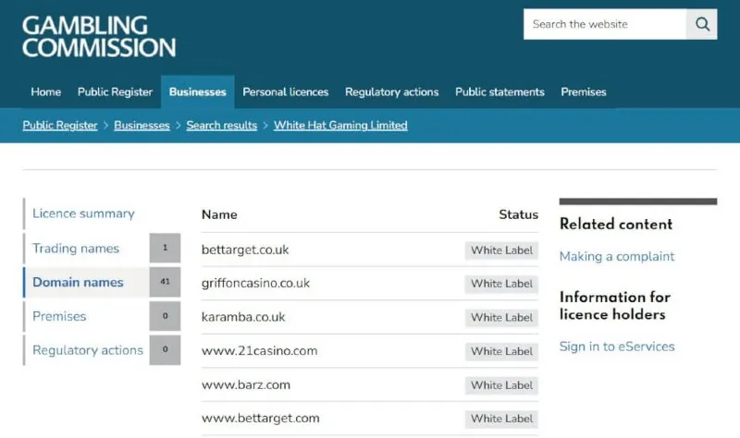
Task: Open Public statements nav item
Action: coord(499,91)
